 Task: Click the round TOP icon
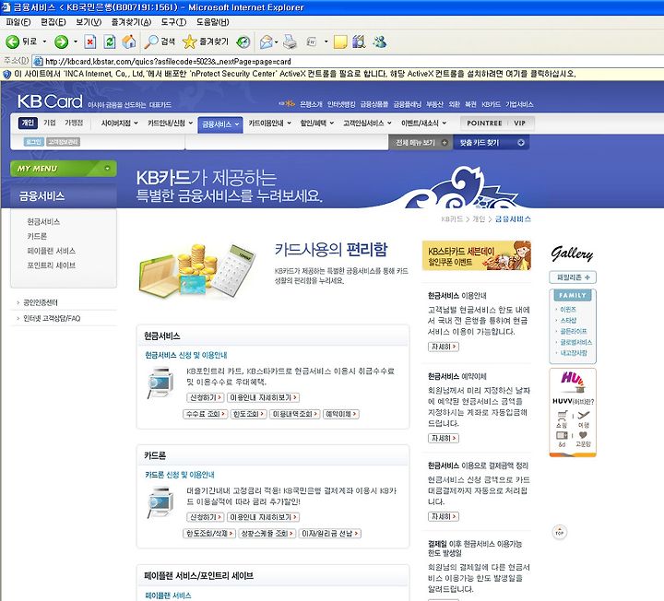(x=560, y=533)
